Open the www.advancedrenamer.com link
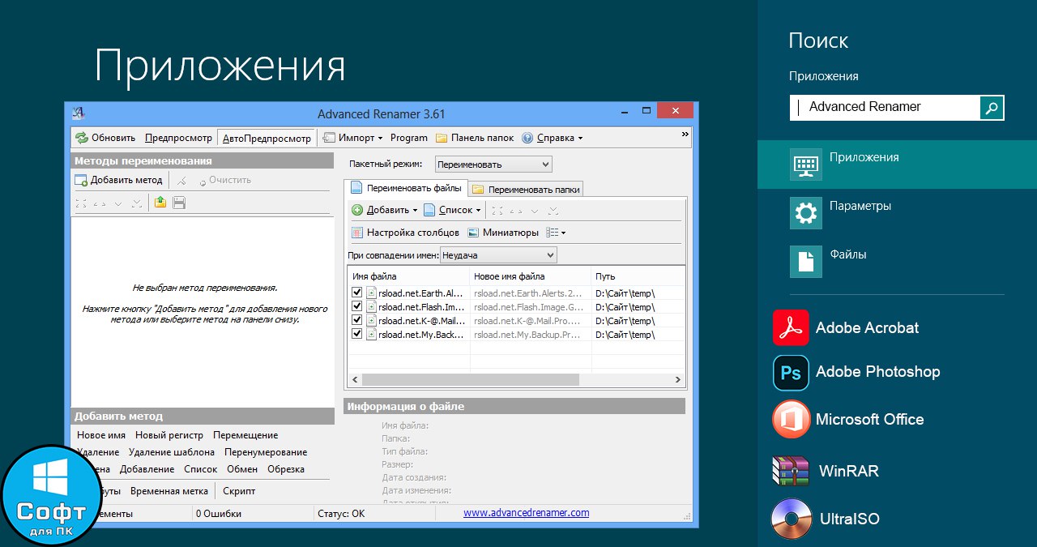The height and width of the screenshot is (547, 1037). [x=527, y=513]
